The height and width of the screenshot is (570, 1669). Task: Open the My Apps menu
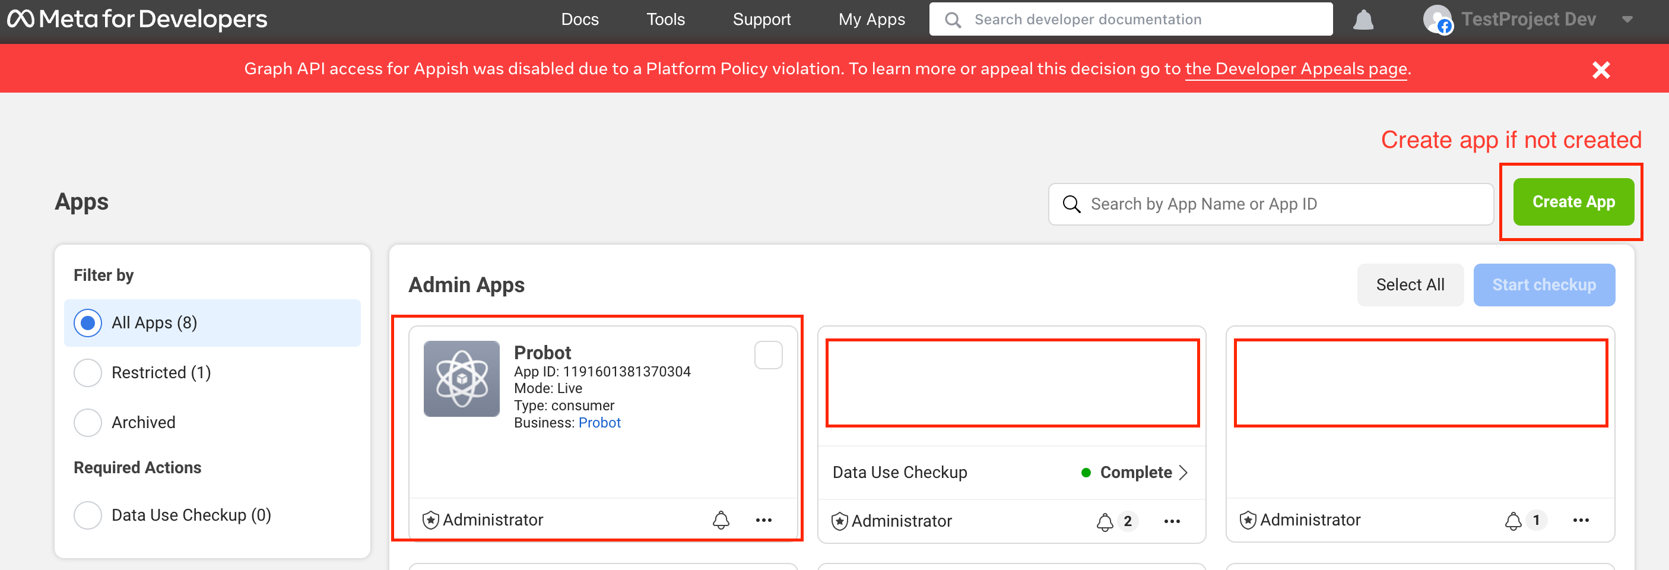tap(871, 20)
